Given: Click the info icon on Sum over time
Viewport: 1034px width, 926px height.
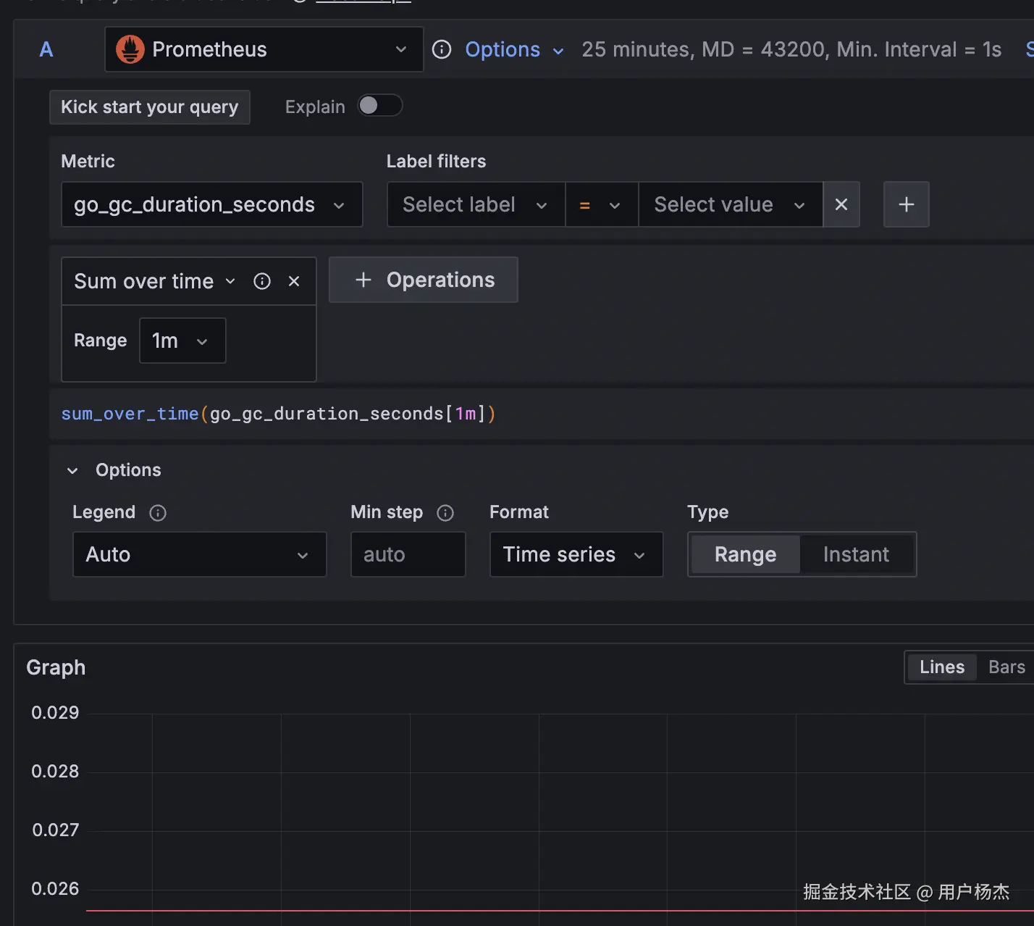Looking at the screenshot, I should [x=262, y=281].
